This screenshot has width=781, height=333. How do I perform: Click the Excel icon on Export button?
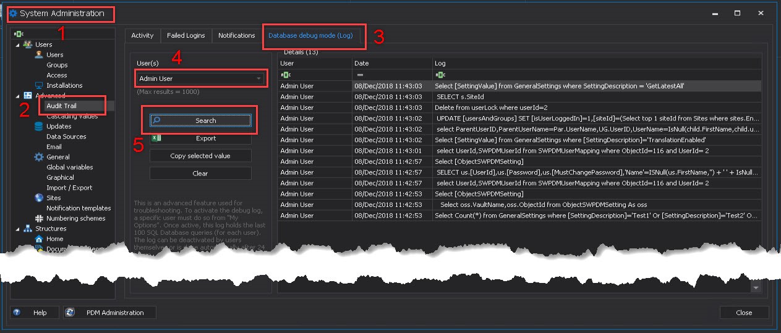pos(156,138)
